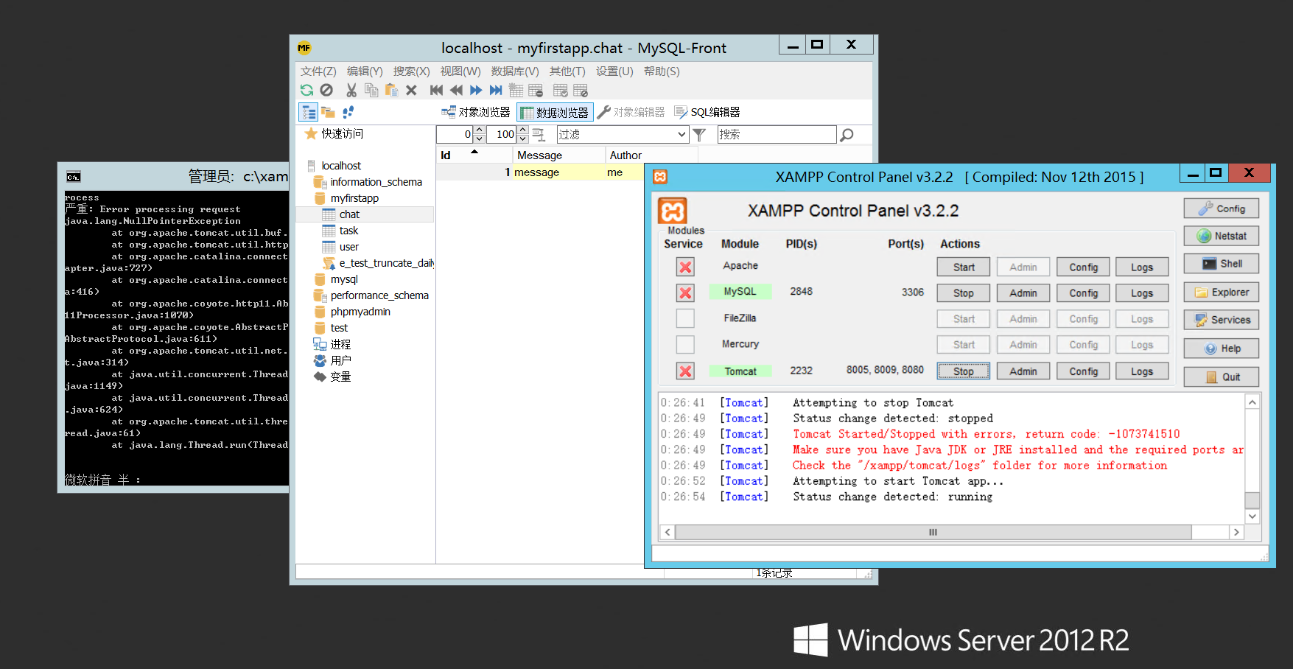Click the Copy icon in MySQL-Front toolbar
This screenshot has width=1293, height=669.
pos(371,90)
